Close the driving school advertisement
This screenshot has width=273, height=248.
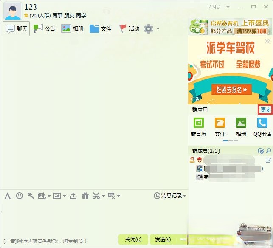point(267,41)
